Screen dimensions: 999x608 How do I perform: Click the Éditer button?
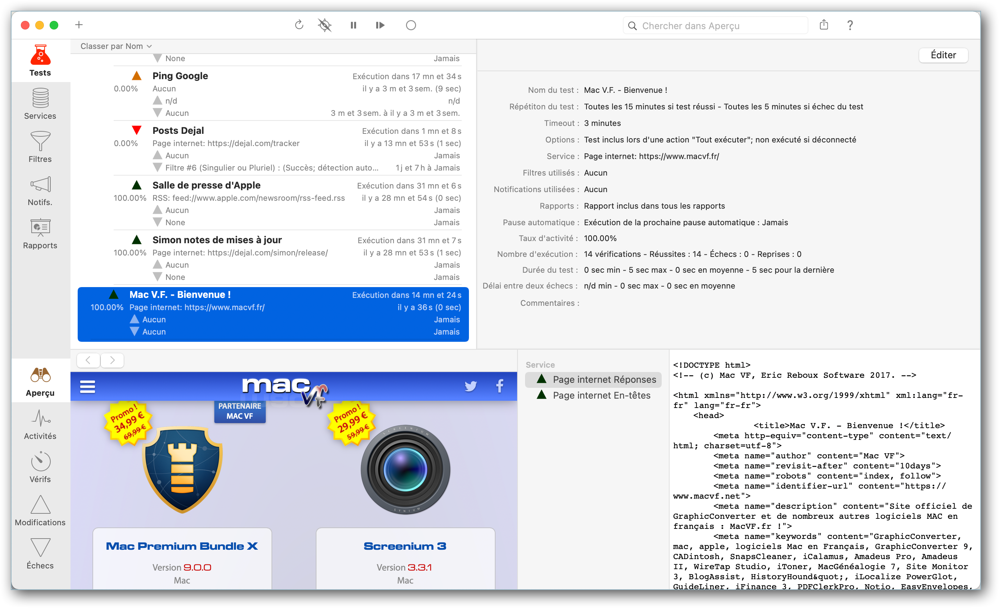pyautogui.click(x=943, y=55)
